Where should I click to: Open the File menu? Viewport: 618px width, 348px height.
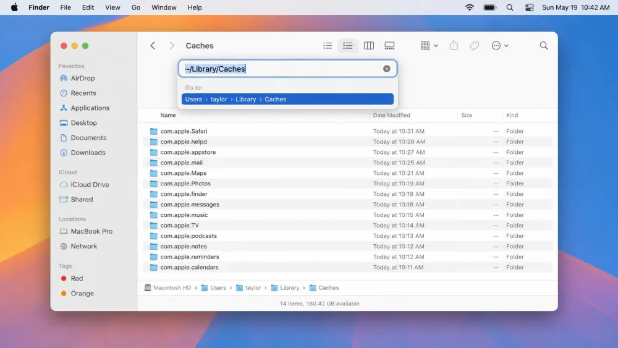click(66, 7)
